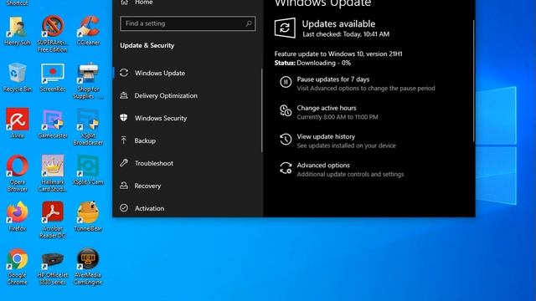
Task: Open the XSplit VCam shortcut
Action: (88, 170)
